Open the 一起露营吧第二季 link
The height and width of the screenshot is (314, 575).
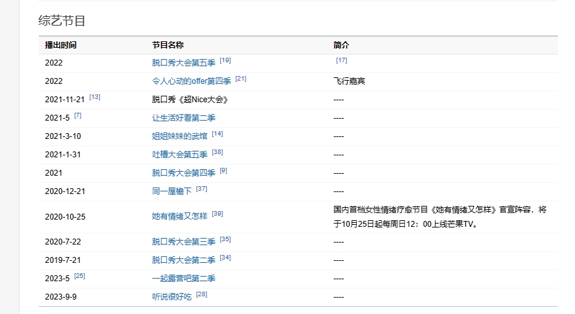(x=184, y=278)
